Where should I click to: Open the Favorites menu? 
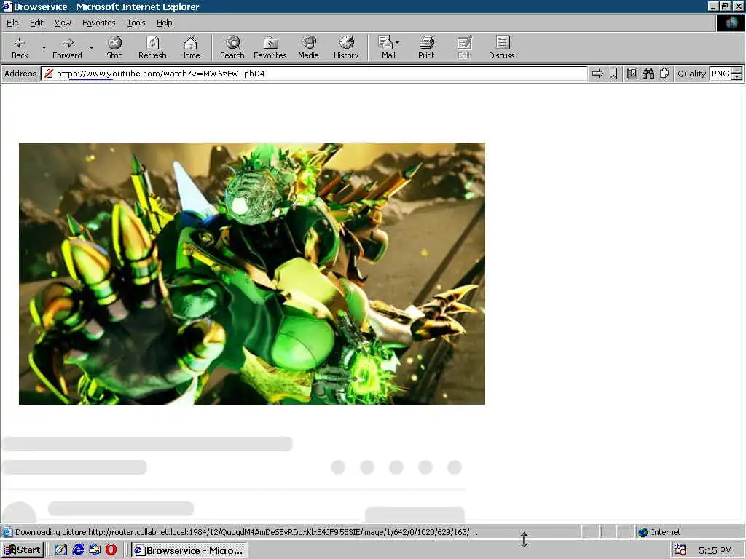tap(99, 23)
